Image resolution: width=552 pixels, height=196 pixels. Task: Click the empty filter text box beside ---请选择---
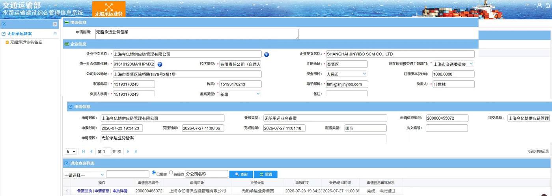(127, 174)
